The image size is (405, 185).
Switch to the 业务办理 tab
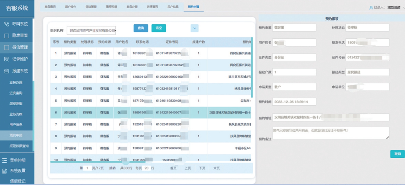click(132, 7)
